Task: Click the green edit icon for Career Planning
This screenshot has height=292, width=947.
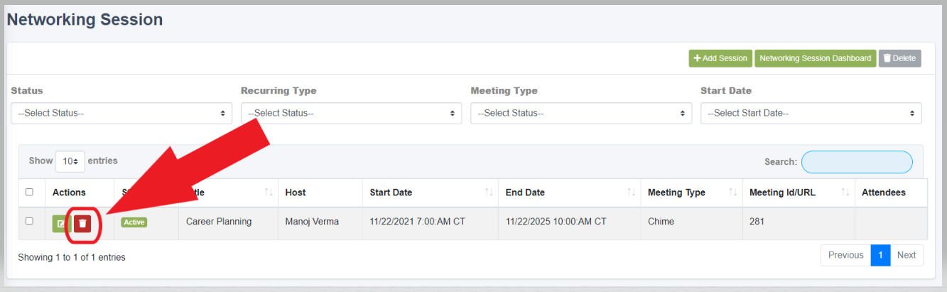Action: click(x=60, y=223)
